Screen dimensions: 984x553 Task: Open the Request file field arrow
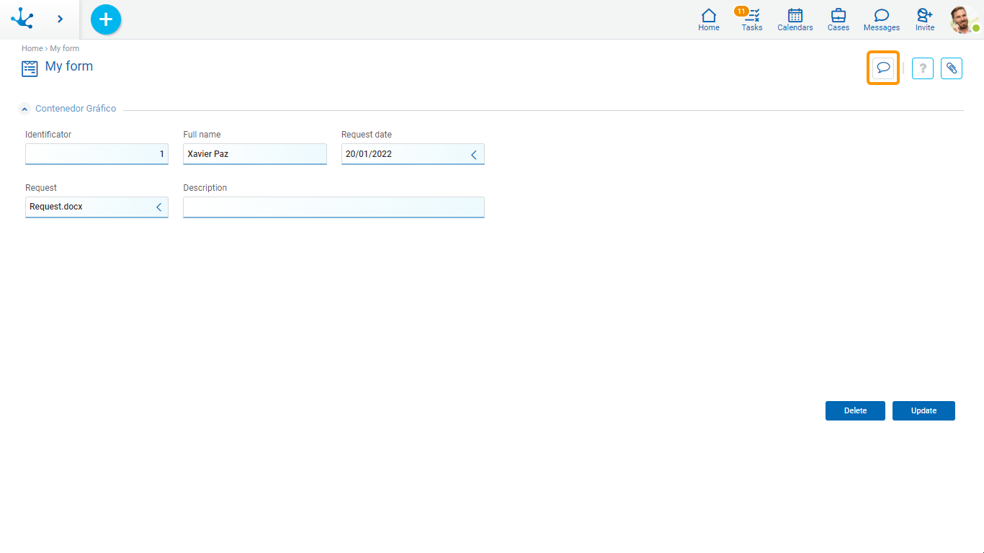158,207
